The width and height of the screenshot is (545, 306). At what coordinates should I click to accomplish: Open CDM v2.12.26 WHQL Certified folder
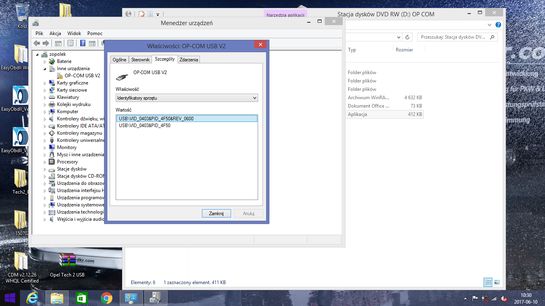[x=22, y=267]
